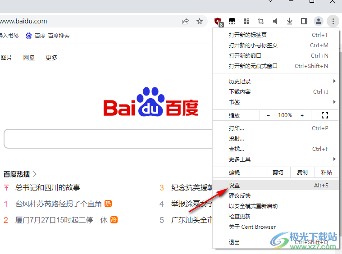Select 打开新的小号标签页 menu item
Viewport: 342px width, 254px height.
tap(275, 45)
